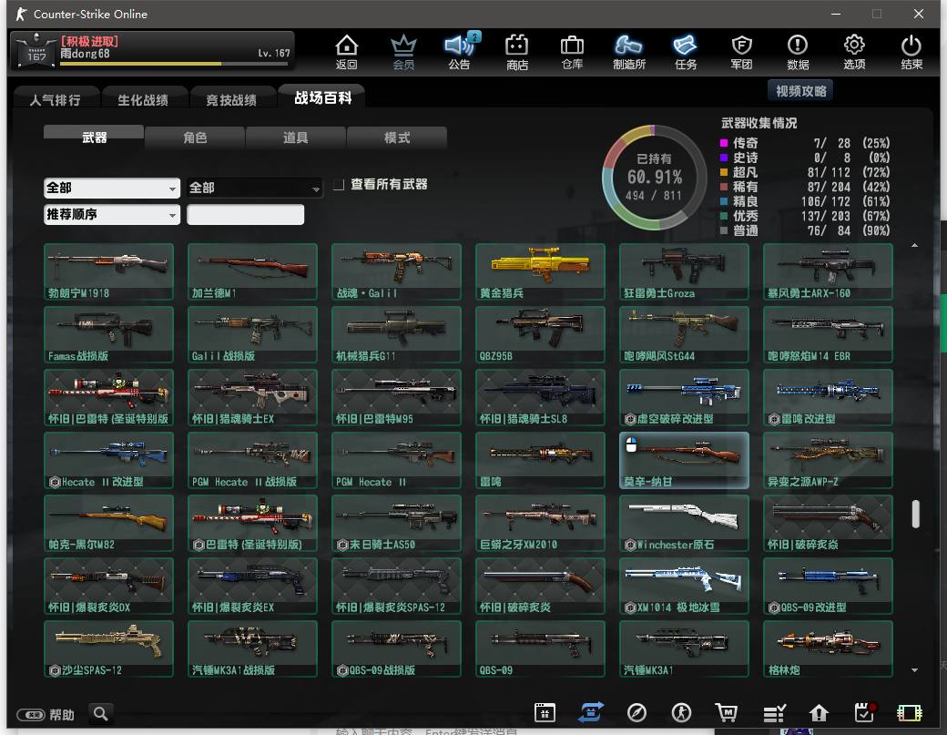The height and width of the screenshot is (735, 947).
Task: Open the 军团 clan shield icon
Action: [741, 52]
